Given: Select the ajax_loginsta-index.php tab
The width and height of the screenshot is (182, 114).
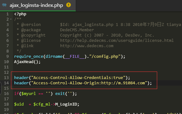Looking at the screenshot, I should pyautogui.click(x=38, y=5).
